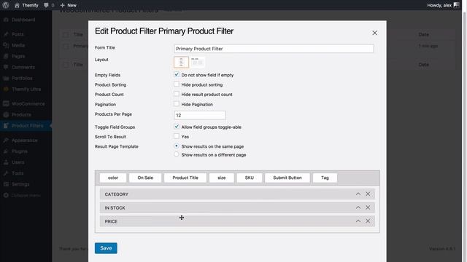Close the Edit Product Filter dialog

pos(374,33)
